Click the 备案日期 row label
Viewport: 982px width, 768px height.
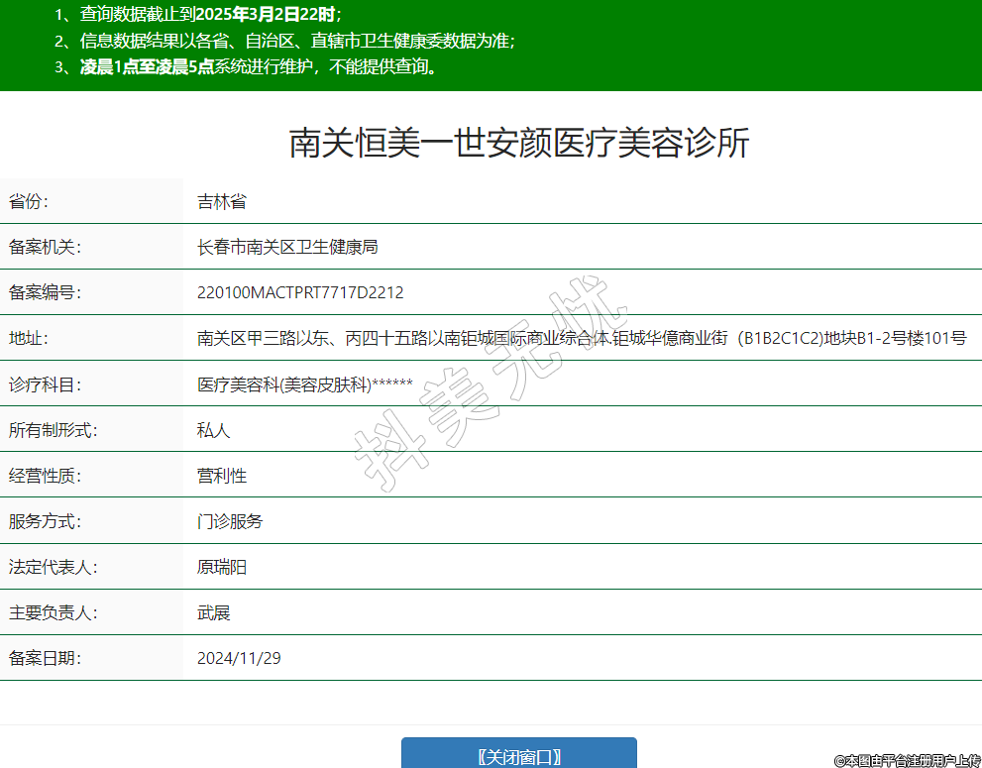point(45,658)
